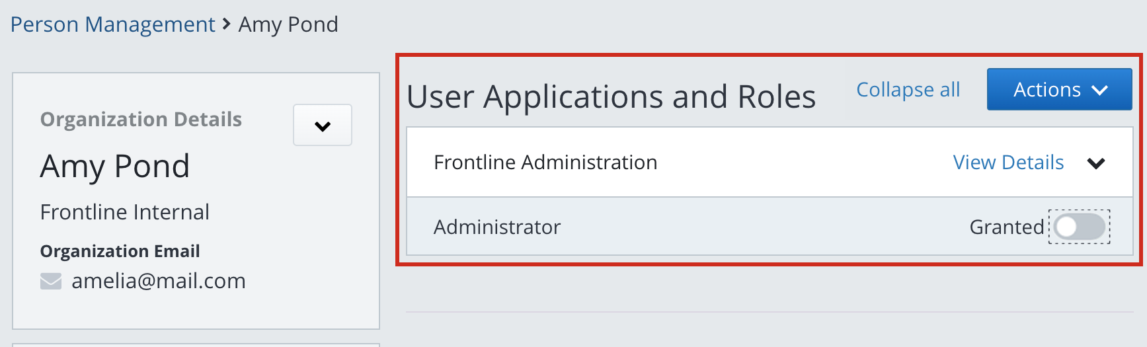Screen dimensions: 1147x347
Task: Click the Amy Pond name heading
Action: [x=115, y=166]
